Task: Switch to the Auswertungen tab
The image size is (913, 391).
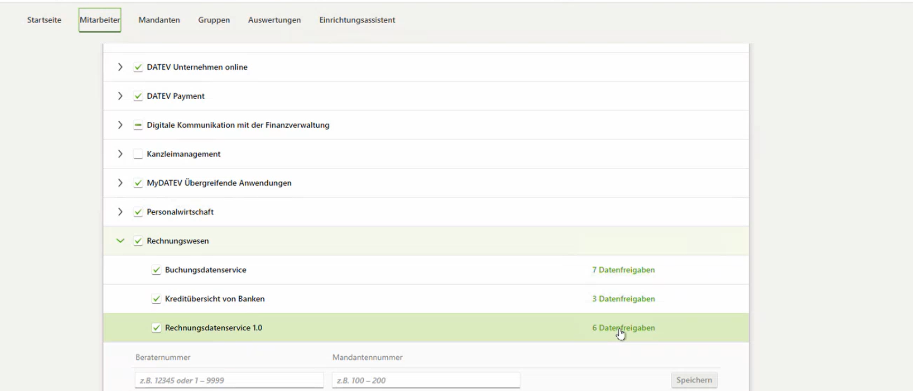Action: (274, 20)
